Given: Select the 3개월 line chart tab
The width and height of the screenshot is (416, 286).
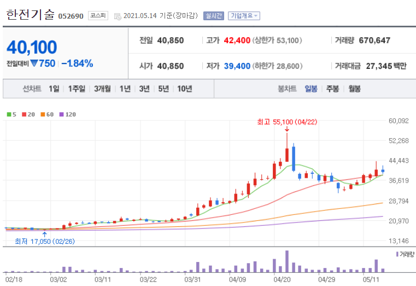Looking at the screenshot, I should coord(102,89).
